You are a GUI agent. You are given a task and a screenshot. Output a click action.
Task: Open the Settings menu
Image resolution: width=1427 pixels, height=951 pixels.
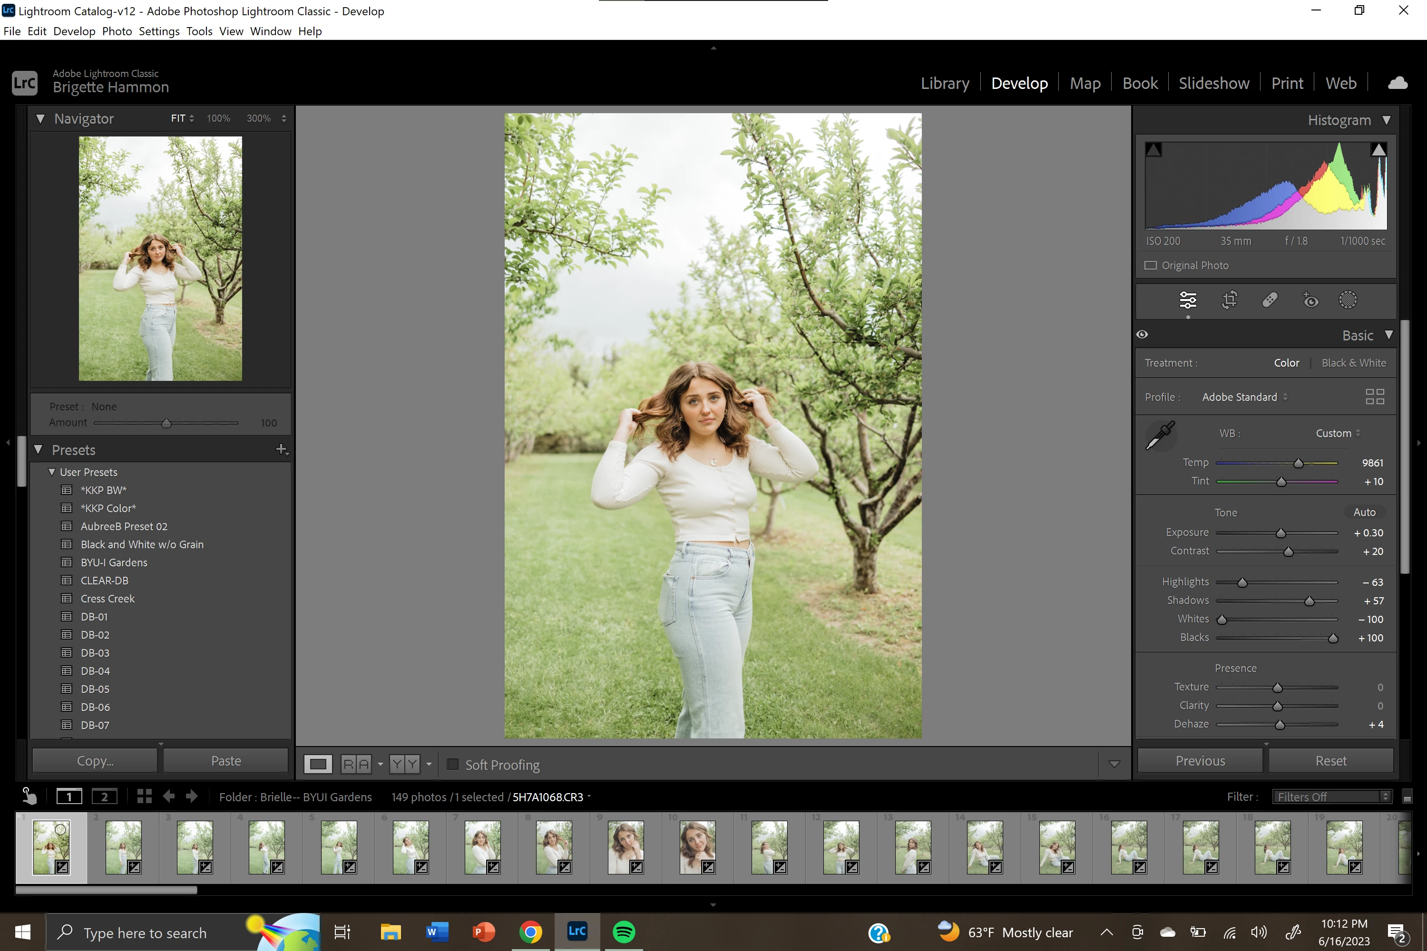pos(159,31)
